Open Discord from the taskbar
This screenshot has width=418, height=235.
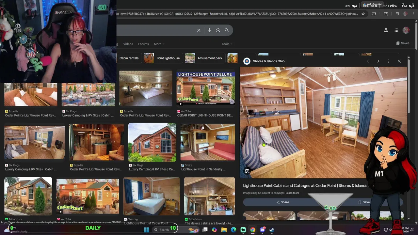click(262, 230)
